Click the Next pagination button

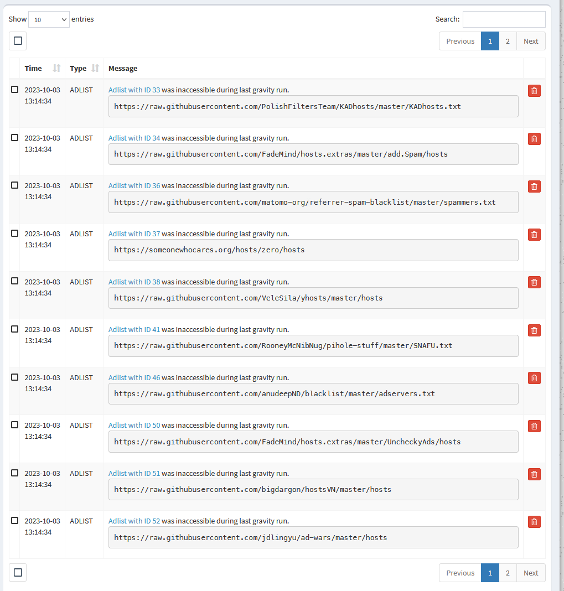(530, 40)
